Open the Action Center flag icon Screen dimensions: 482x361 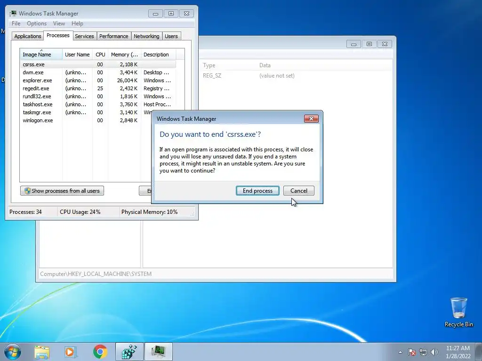coord(411,352)
